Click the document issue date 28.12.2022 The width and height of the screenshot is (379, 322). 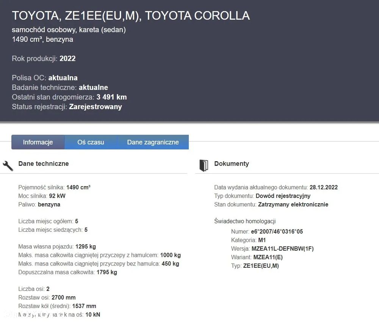coord(323,187)
